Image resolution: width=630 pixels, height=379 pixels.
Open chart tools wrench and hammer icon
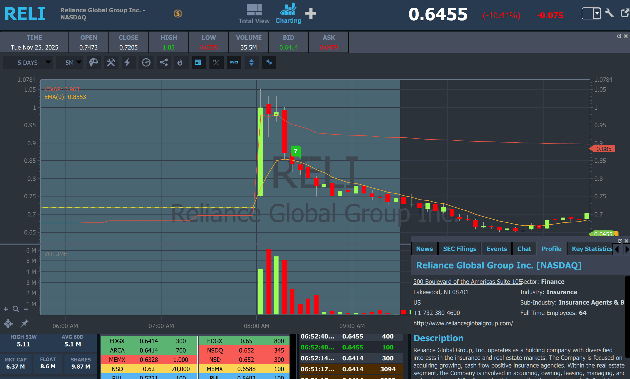click(x=111, y=63)
